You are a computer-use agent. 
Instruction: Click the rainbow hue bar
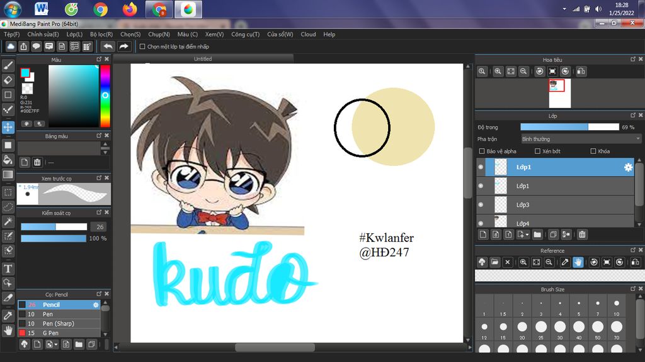[105, 96]
